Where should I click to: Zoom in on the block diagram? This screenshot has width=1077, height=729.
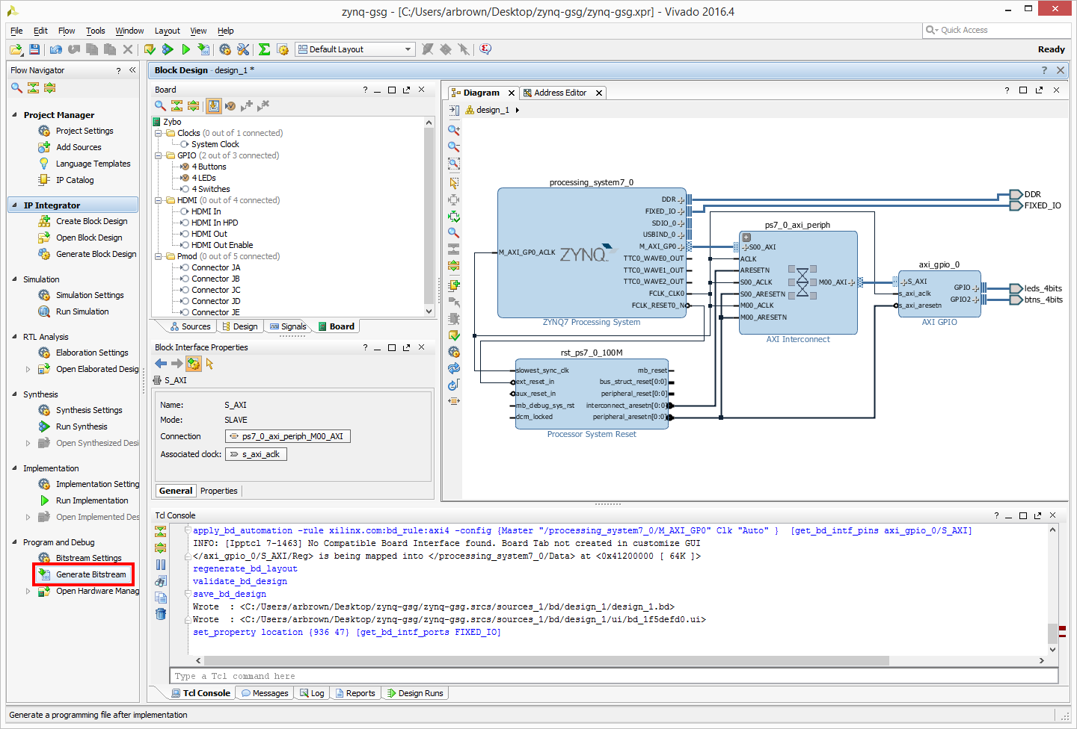tap(453, 129)
